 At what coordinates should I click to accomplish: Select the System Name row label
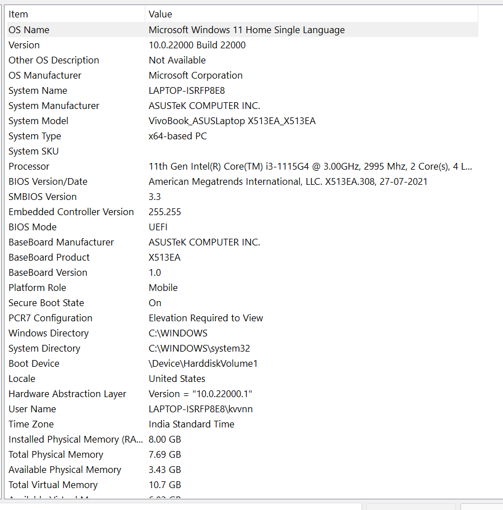pyautogui.click(x=38, y=90)
